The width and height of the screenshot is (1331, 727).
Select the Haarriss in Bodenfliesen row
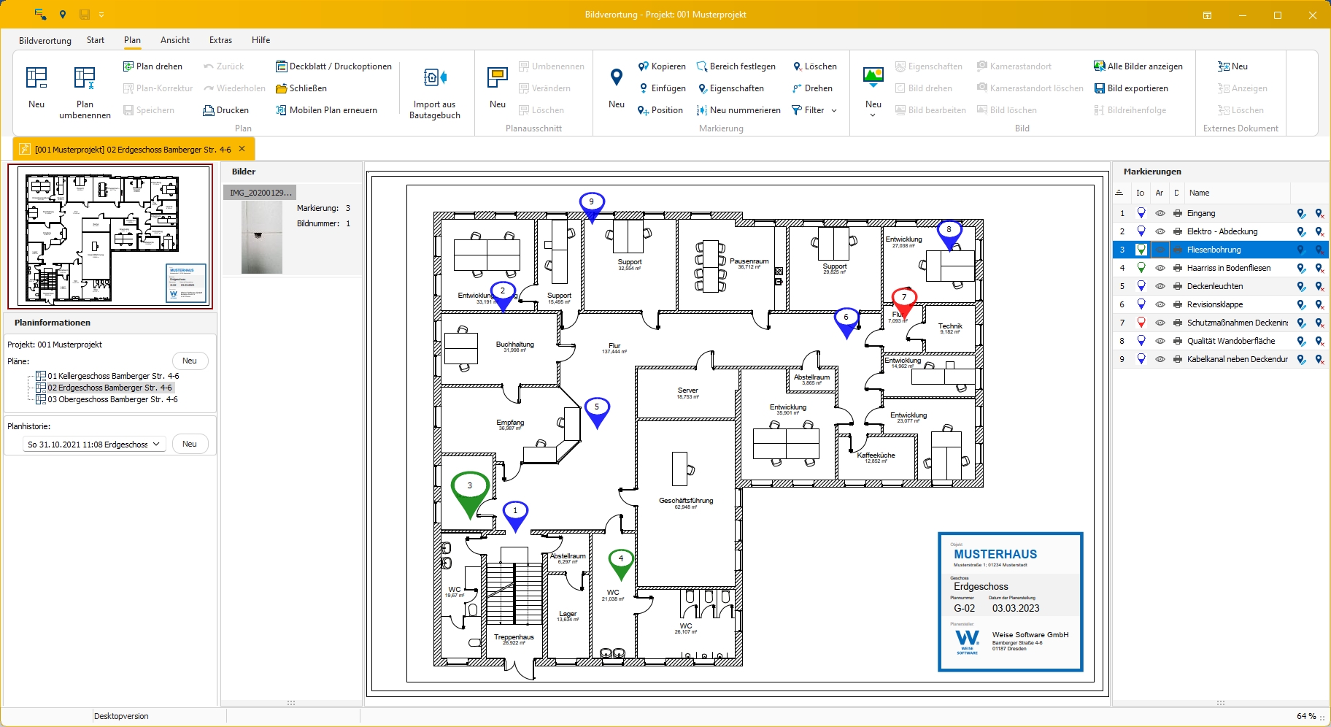(x=1220, y=268)
